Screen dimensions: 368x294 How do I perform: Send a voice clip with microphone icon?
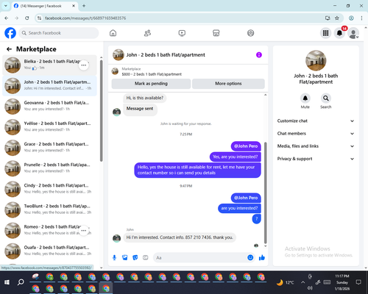114,257
